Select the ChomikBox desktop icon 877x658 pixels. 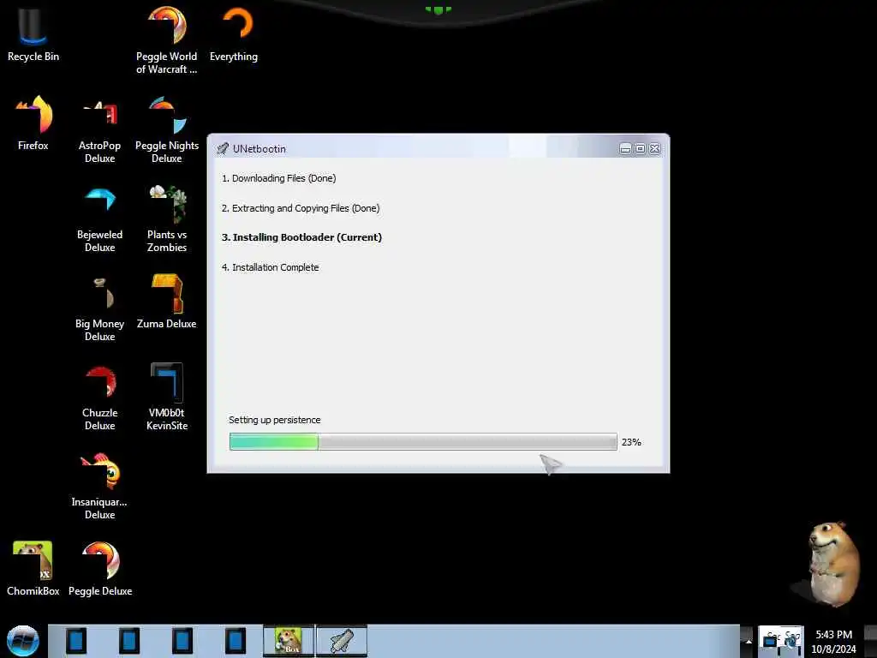(33, 569)
